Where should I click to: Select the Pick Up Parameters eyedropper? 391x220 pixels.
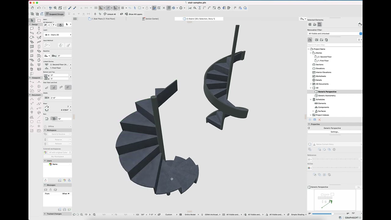70,8
